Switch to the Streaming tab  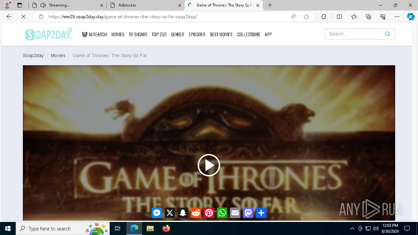pyautogui.click(x=67, y=5)
